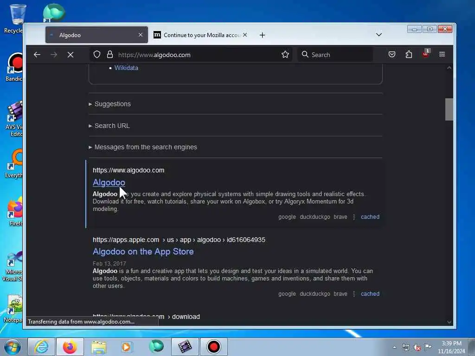The height and width of the screenshot is (356, 475).
Task: Click the taskbar clock showing 3:39 PM
Action: click(451, 347)
